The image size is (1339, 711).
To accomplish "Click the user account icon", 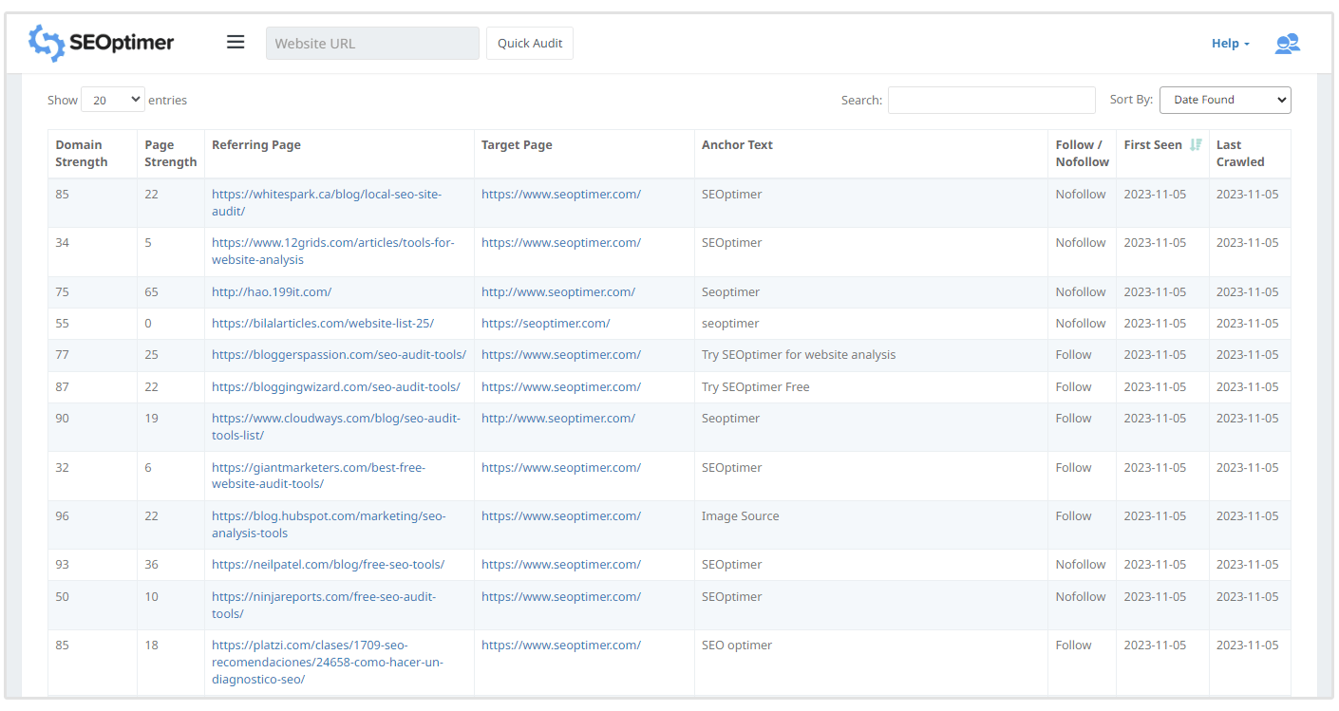I will (1287, 44).
